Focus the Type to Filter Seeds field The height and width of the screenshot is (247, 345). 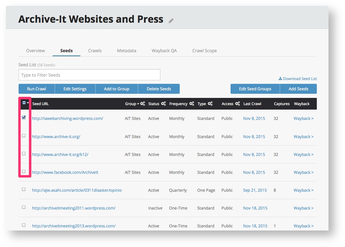89,75
